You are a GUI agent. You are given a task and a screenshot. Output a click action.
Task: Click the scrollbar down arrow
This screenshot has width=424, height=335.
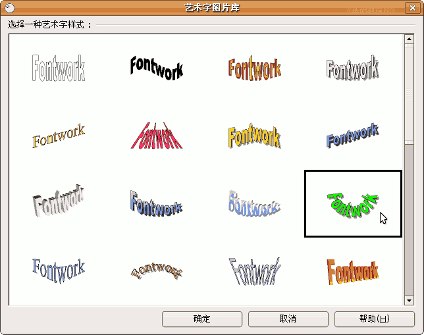pos(409,299)
